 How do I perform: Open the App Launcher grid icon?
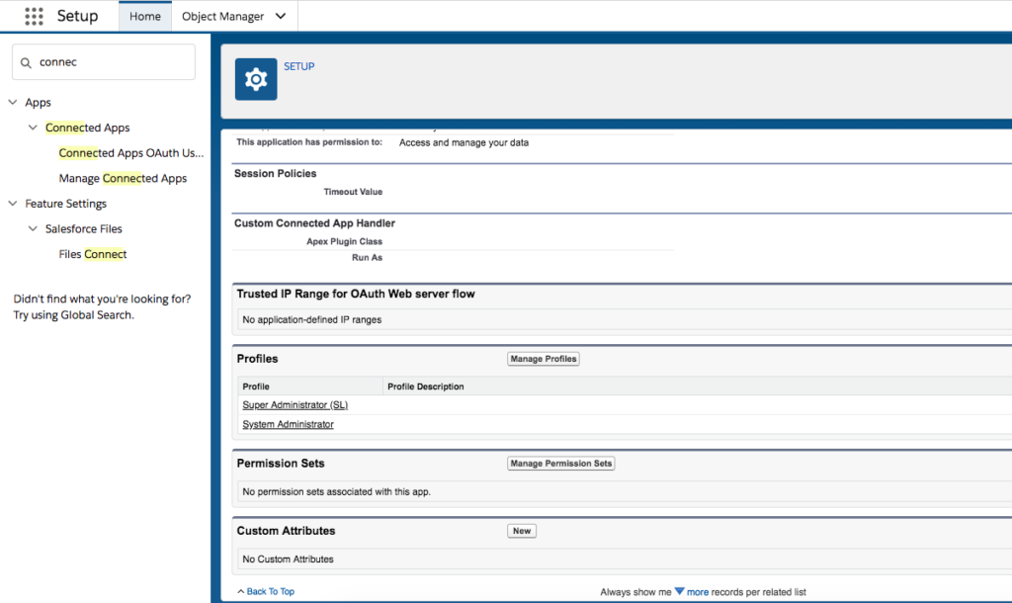coord(34,16)
